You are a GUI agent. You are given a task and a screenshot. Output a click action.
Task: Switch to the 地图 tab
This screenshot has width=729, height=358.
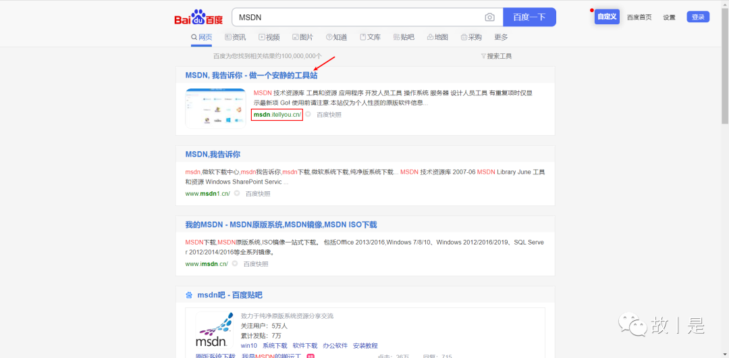pyautogui.click(x=437, y=37)
